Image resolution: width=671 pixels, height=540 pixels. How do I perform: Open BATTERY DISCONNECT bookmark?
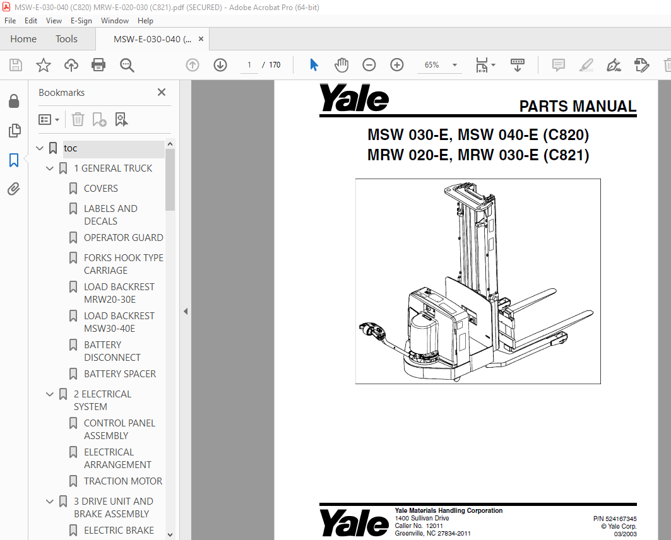pyautogui.click(x=112, y=351)
